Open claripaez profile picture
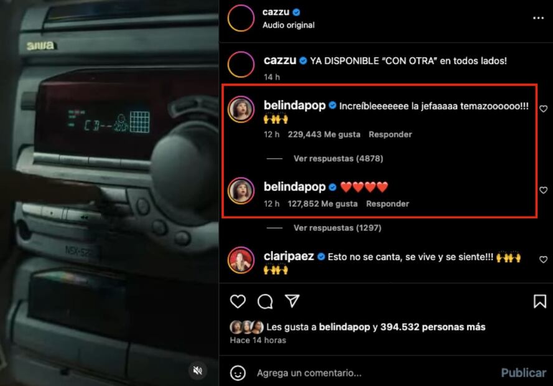 tap(241, 260)
